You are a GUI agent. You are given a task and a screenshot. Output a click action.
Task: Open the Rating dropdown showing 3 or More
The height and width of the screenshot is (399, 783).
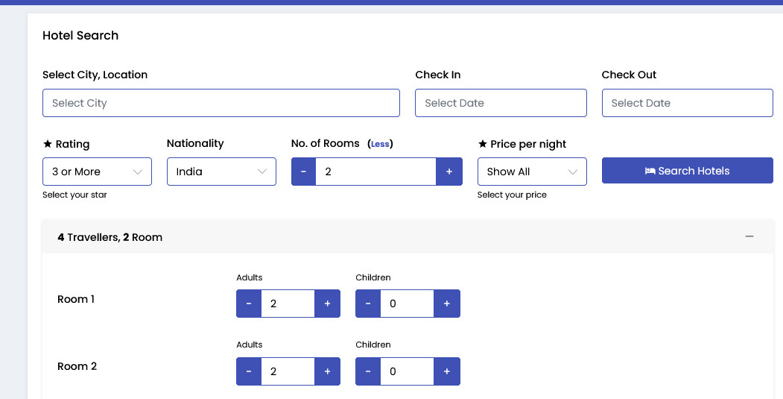point(97,172)
